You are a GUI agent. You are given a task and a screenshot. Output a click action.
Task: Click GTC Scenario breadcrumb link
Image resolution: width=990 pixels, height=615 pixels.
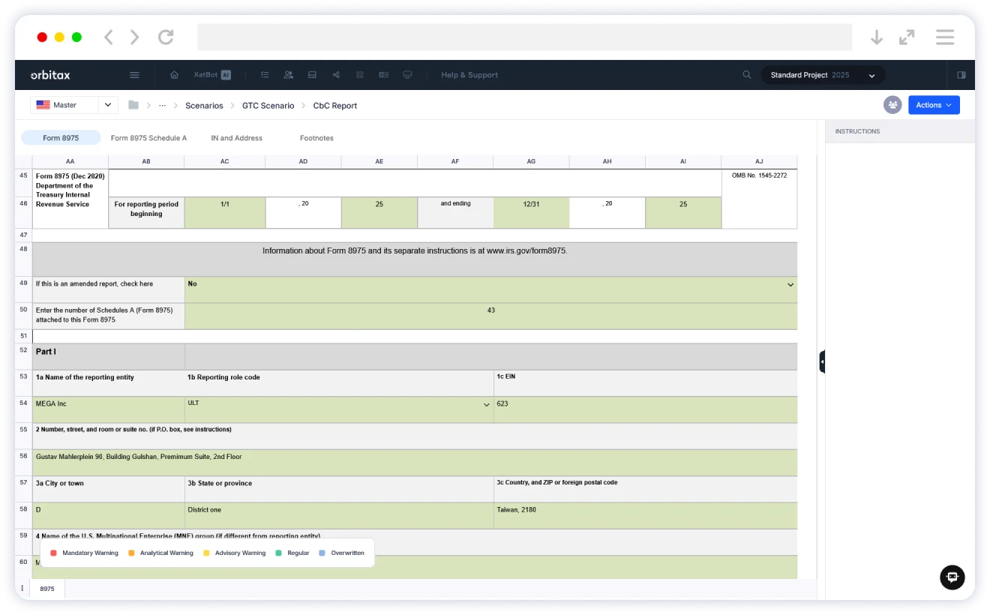(x=268, y=106)
